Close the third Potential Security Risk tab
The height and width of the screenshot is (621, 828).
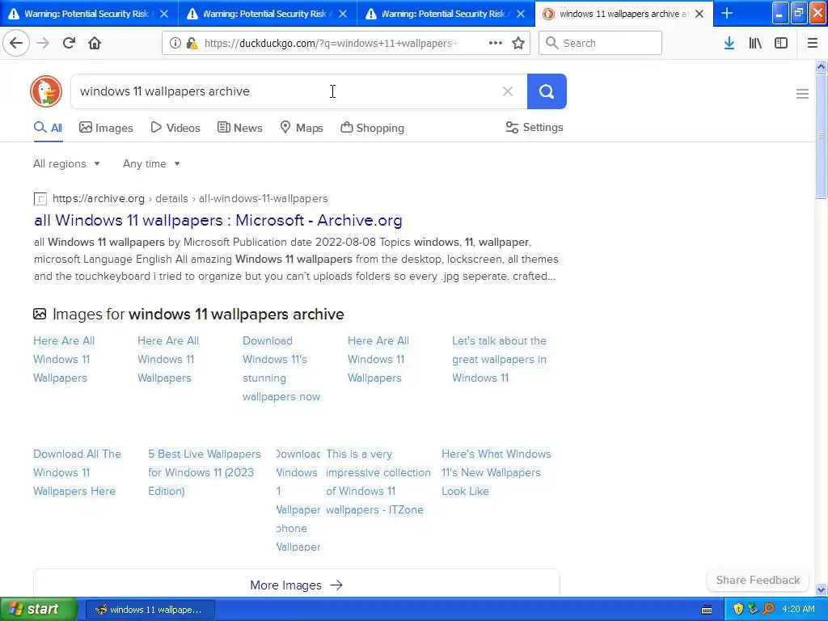[521, 14]
